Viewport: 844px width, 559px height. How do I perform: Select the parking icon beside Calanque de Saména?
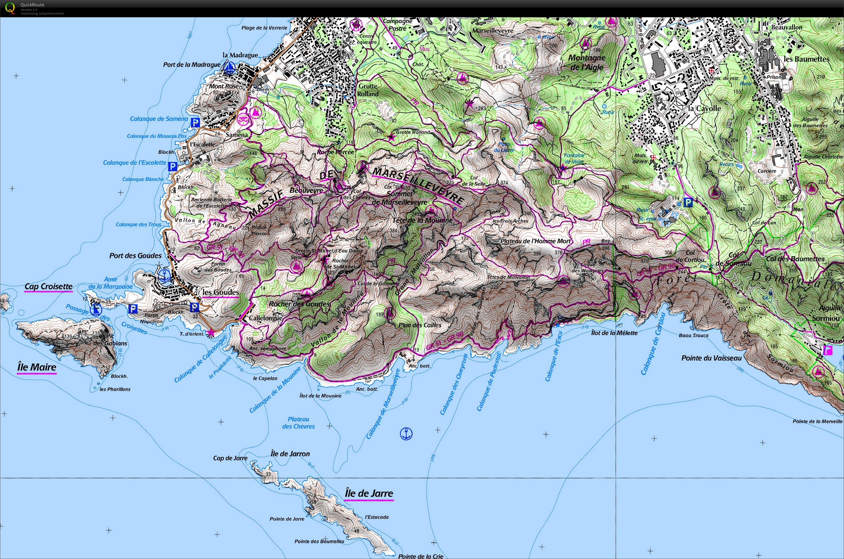pos(195,123)
